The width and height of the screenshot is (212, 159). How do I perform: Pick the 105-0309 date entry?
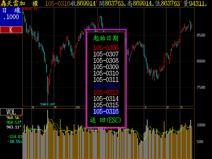(x=106, y=67)
